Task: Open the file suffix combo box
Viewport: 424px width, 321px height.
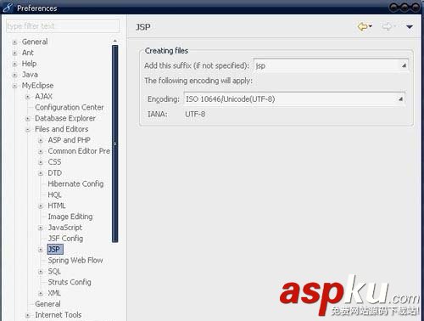Action: click(x=331, y=65)
